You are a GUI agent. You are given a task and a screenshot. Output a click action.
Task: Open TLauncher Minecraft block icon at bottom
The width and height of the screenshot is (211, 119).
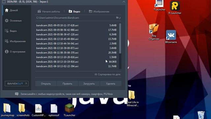pos(69,110)
